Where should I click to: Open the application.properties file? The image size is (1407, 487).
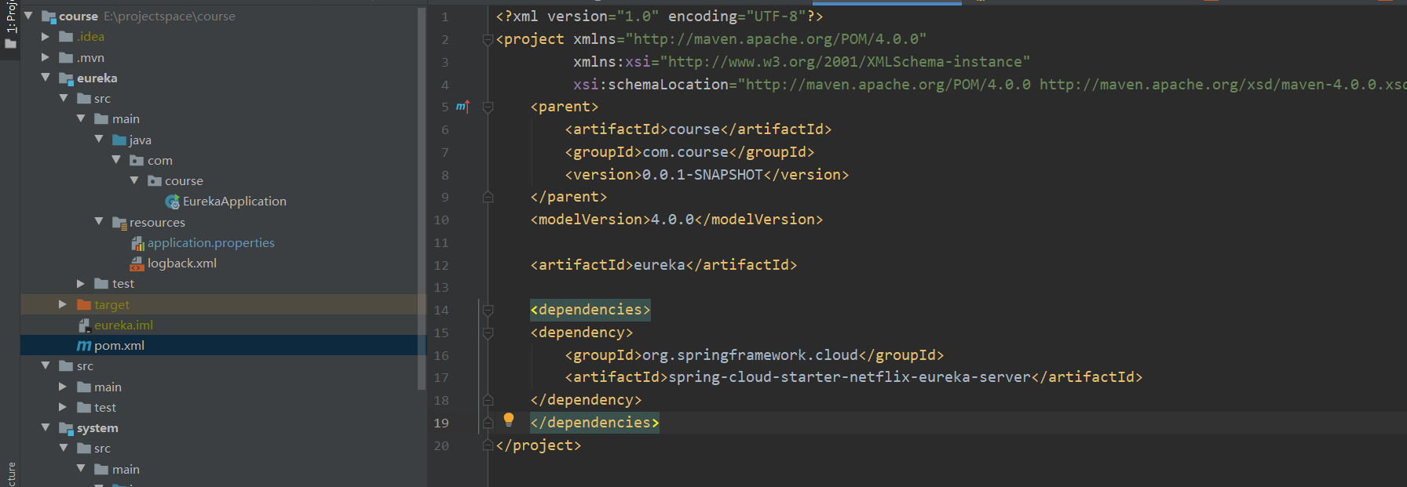click(x=210, y=243)
